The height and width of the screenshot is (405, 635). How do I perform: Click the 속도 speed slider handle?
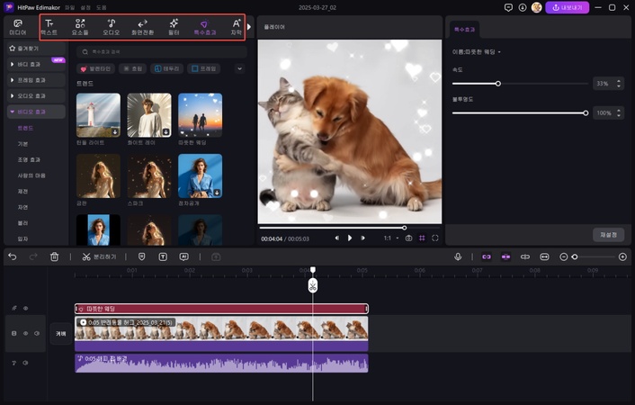click(x=498, y=84)
